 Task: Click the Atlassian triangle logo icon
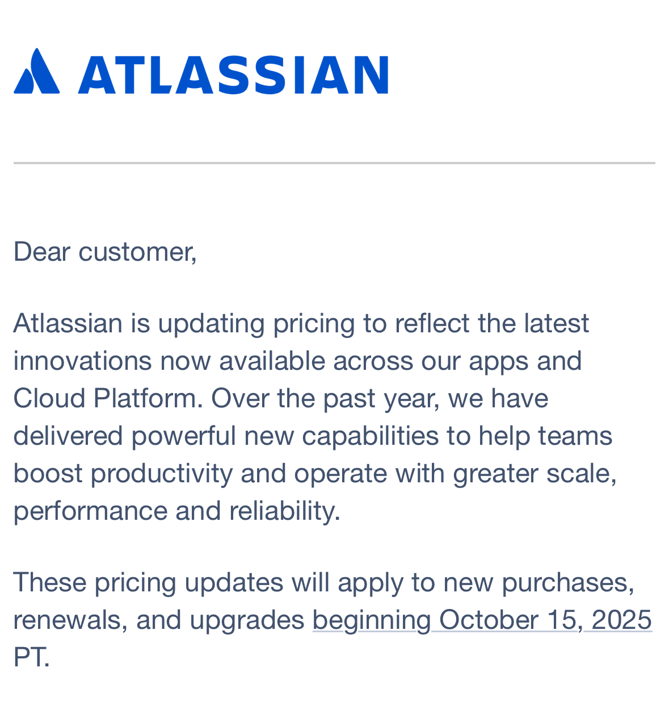point(36,71)
